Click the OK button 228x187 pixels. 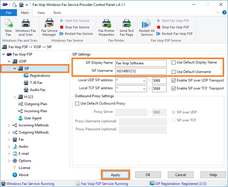click(x=148, y=175)
